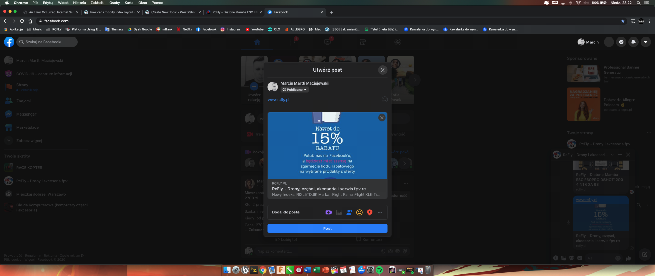
Task: Open the link preview image thumbnail
Action: [x=327, y=146]
